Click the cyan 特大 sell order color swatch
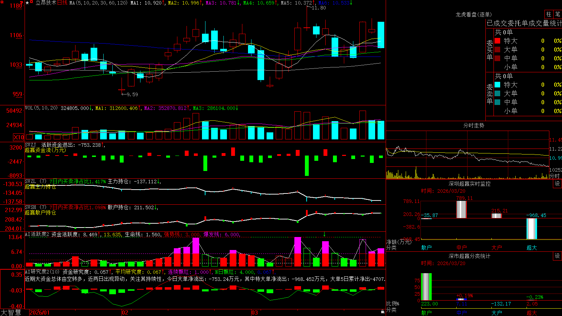Image resolution: width=562 pixels, height=316 pixels. click(497, 85)
